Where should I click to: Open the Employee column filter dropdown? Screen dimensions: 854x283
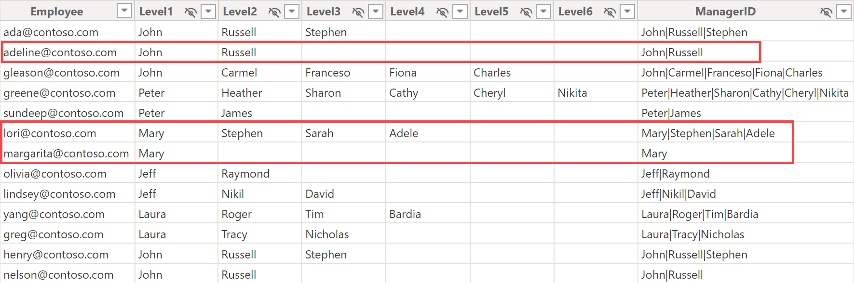click(124, 11)
